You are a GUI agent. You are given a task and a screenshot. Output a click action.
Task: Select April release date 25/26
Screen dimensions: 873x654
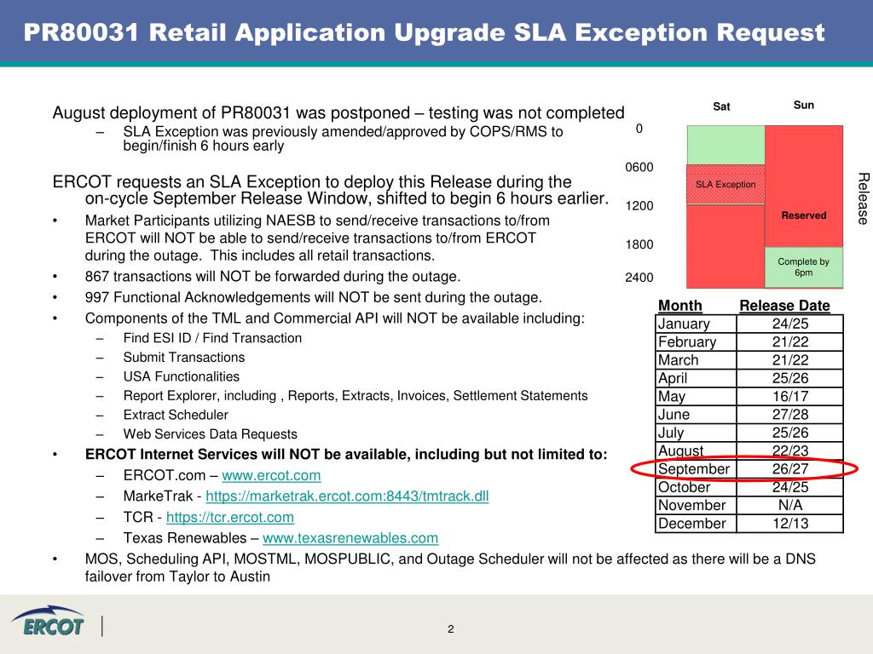(x=790, y=378)
